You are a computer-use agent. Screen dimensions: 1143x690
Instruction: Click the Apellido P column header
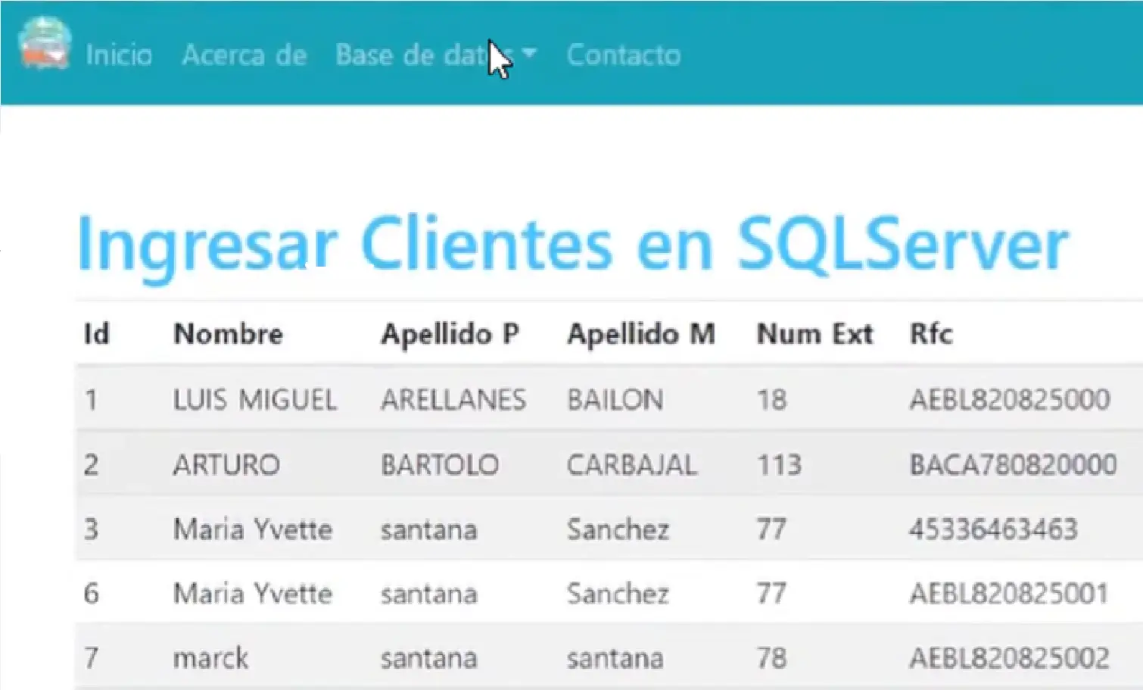point(450,334)
